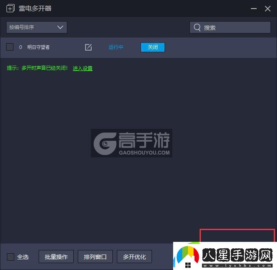
Task: Click the 多开优化 optimization button
Action: click(x=134, y=257)
